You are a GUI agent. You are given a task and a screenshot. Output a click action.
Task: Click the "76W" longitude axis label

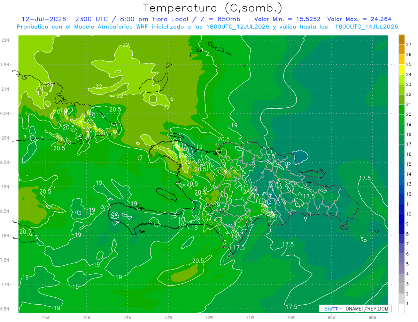[x=46, y=317]
